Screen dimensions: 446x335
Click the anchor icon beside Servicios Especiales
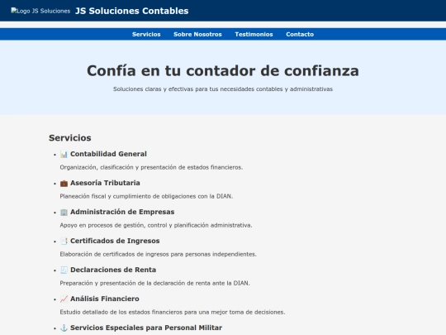click(64, 328)
